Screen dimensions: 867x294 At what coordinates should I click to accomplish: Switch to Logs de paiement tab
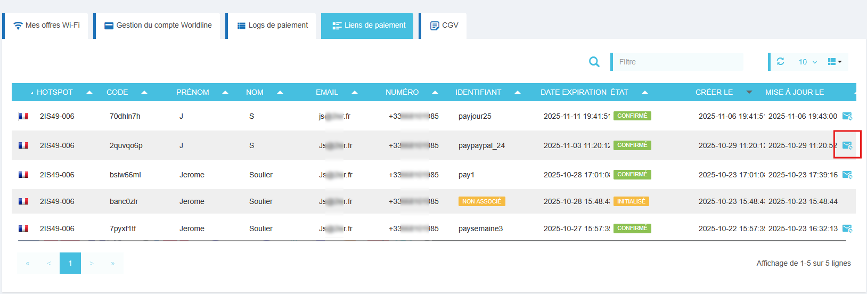(x=272, y=26)
